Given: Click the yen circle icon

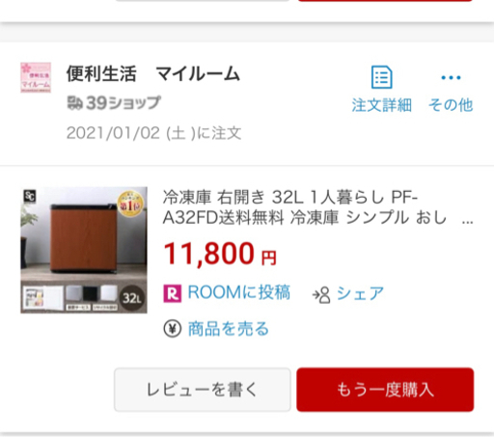Looking at the screenshot, I should pyautogui.click(x=173, y=329).
